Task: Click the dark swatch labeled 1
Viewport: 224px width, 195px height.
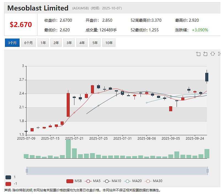Action: point(8,177)
